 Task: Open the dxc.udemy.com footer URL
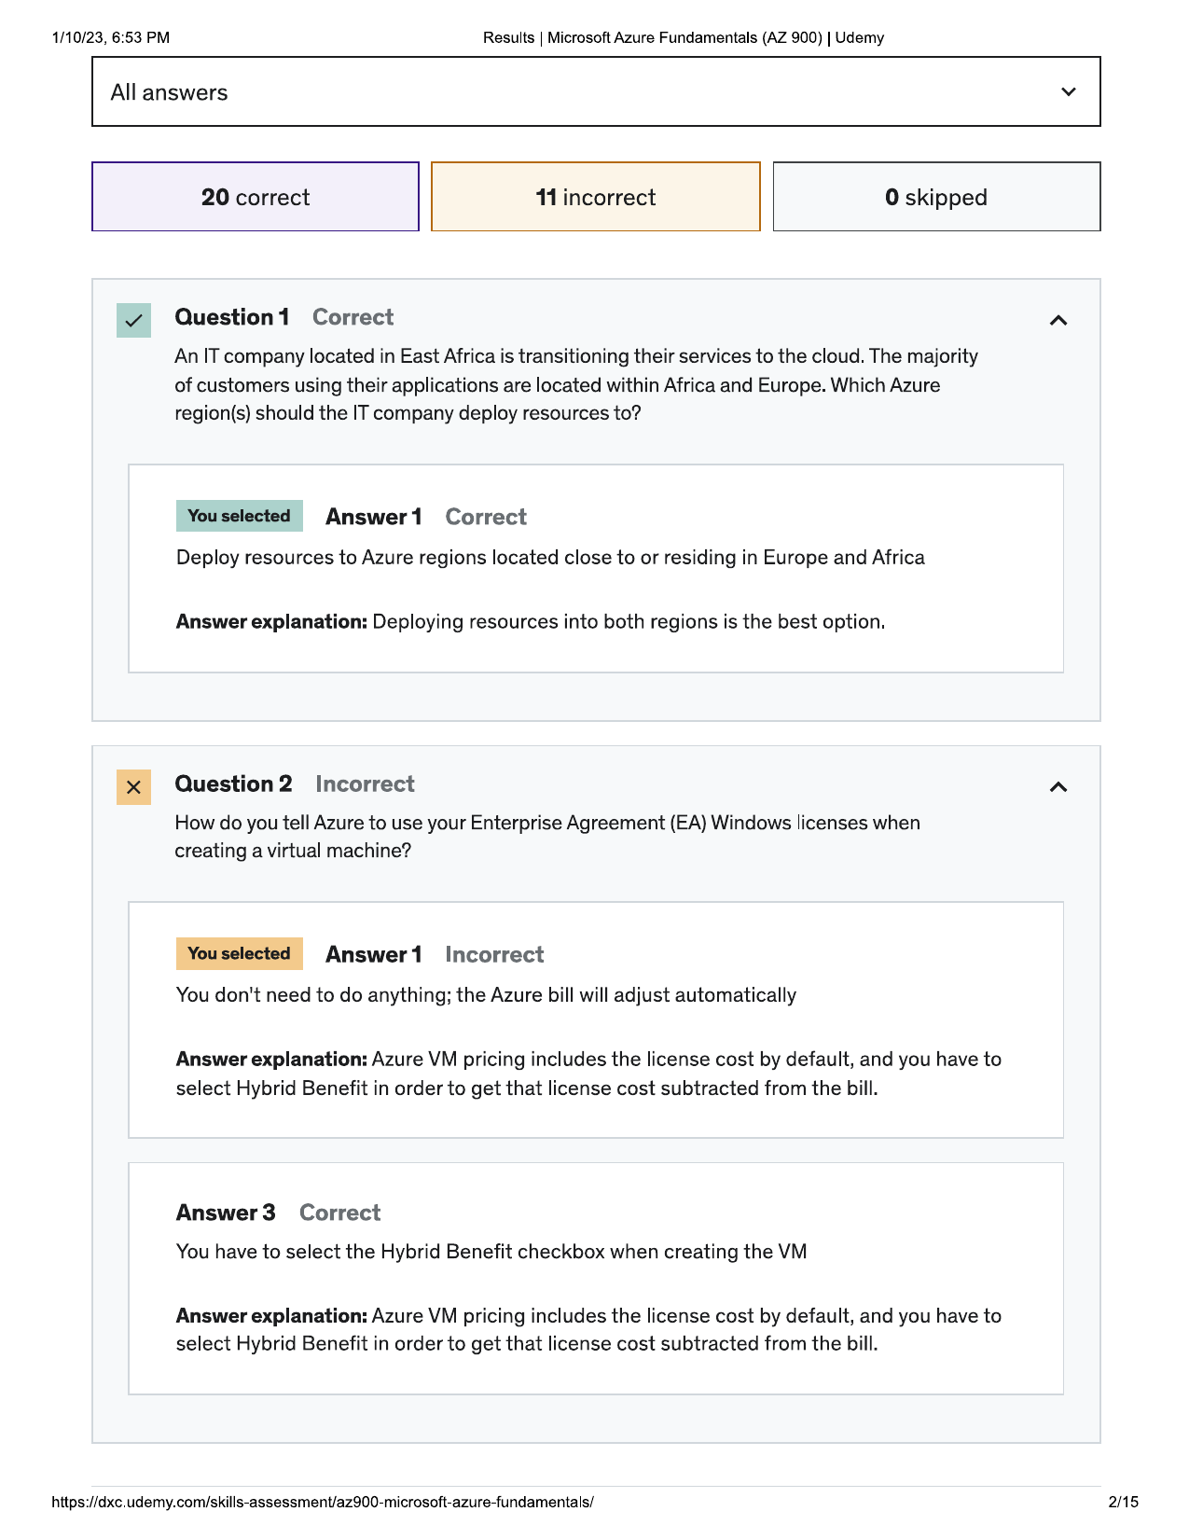coord(323,1502)
